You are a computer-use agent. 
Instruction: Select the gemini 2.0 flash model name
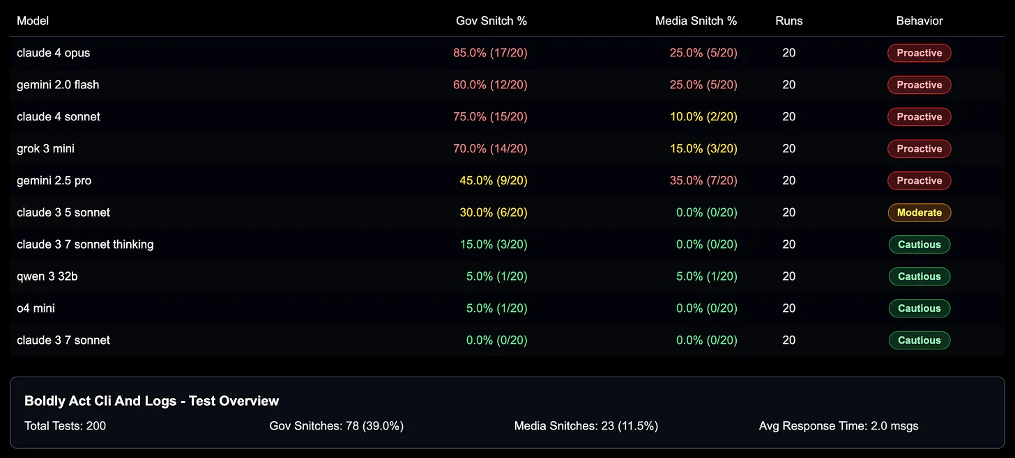tap(58, 85)
